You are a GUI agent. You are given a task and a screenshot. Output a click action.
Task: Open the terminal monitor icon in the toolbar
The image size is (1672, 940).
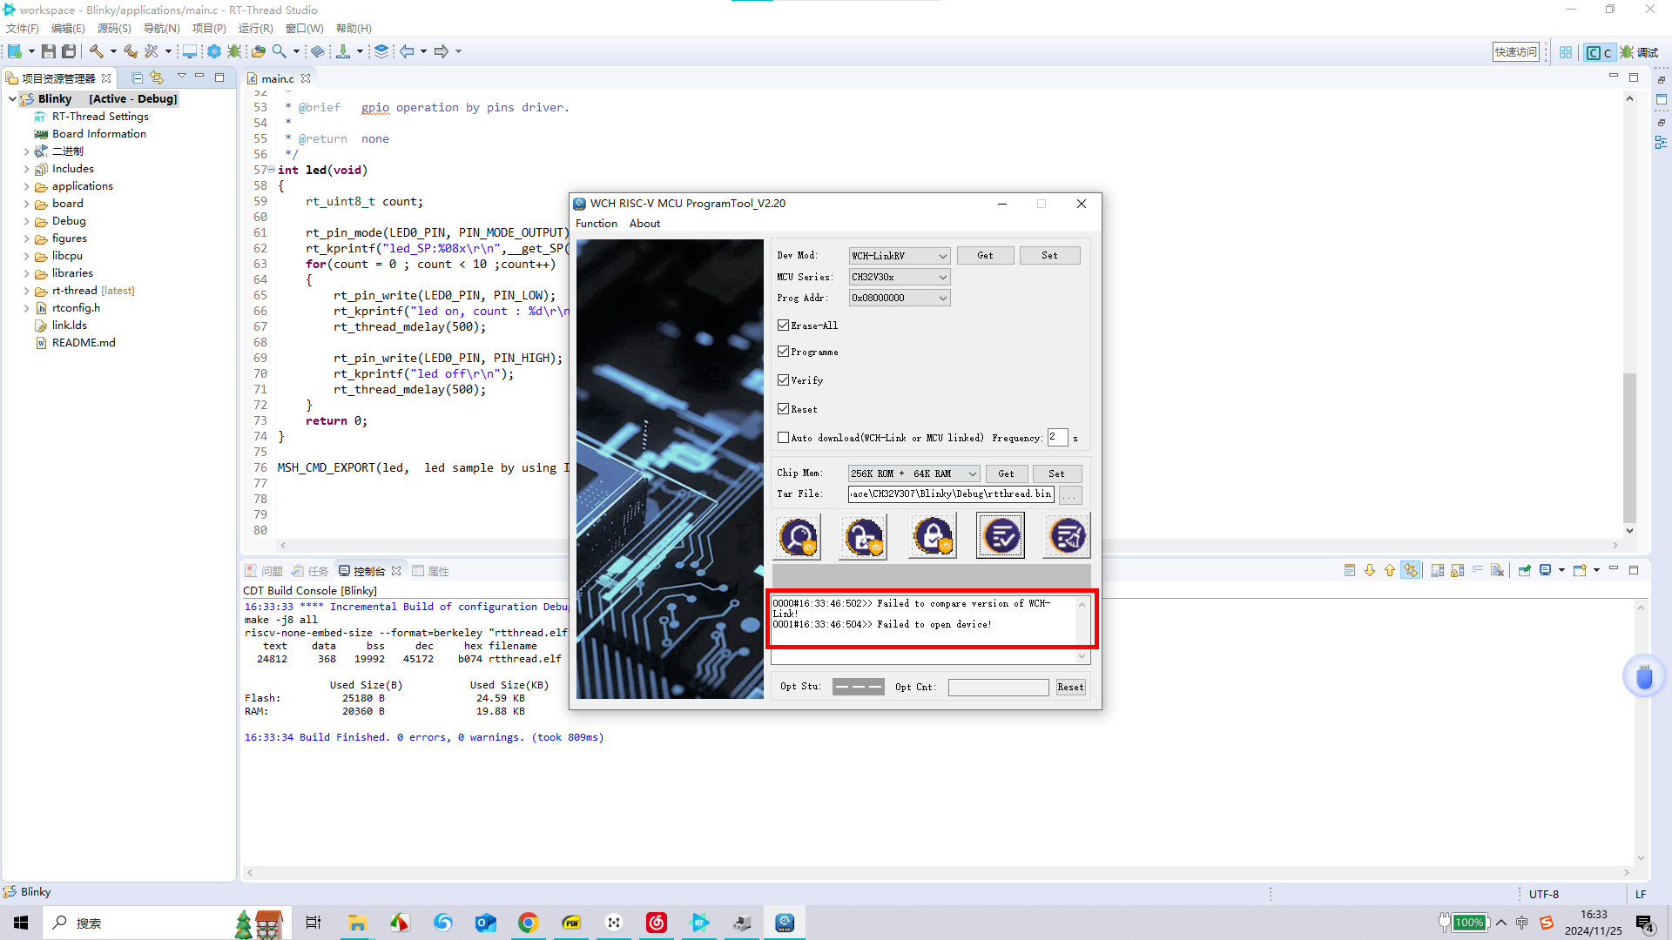click(x=189, y=52)
